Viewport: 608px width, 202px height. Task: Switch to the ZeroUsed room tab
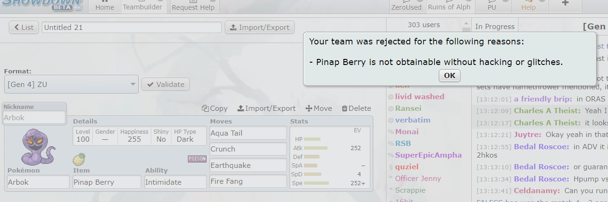point(407,7)
